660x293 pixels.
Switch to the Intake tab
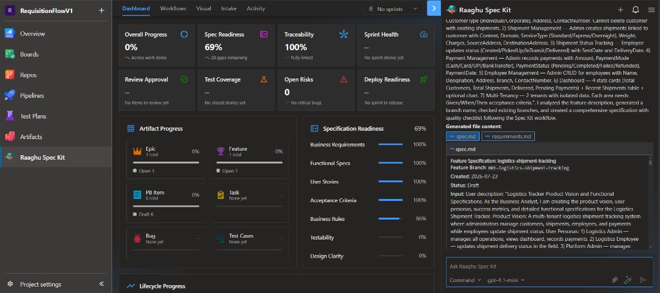coord(229,8)
